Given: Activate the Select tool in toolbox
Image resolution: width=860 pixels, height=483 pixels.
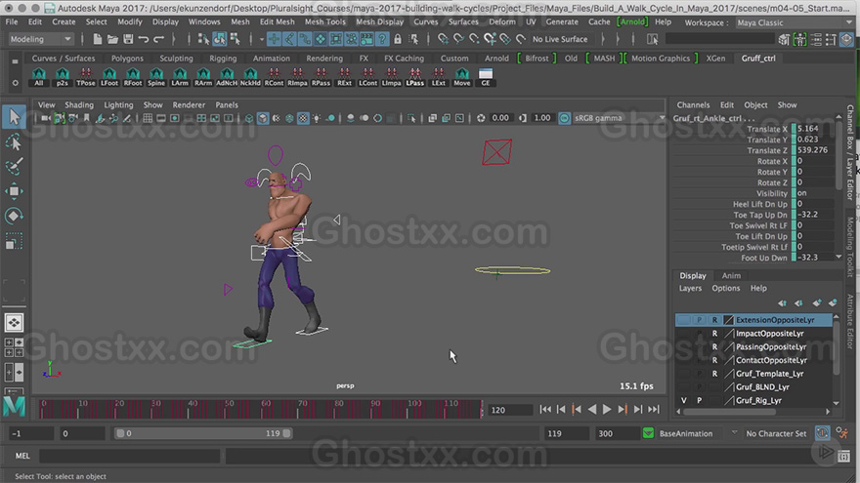Looking at the screenshot, I should pyautogui.click(x=14, y=117).
